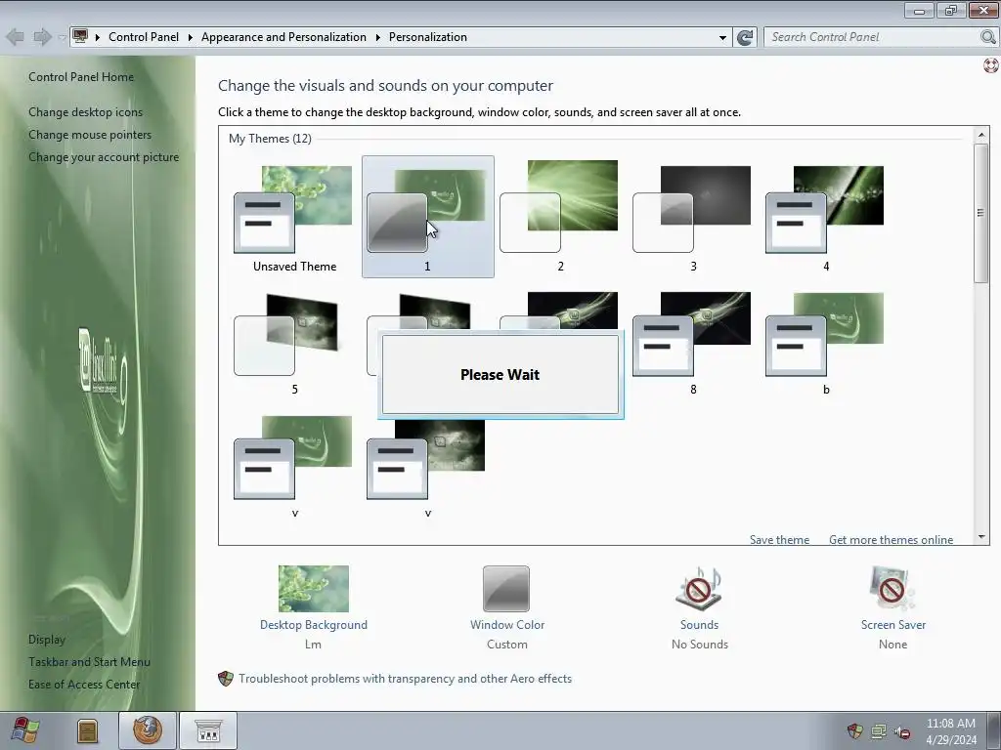
Task: Open Troubleshoot problems with transparency link
Action: tap(406, 679)
